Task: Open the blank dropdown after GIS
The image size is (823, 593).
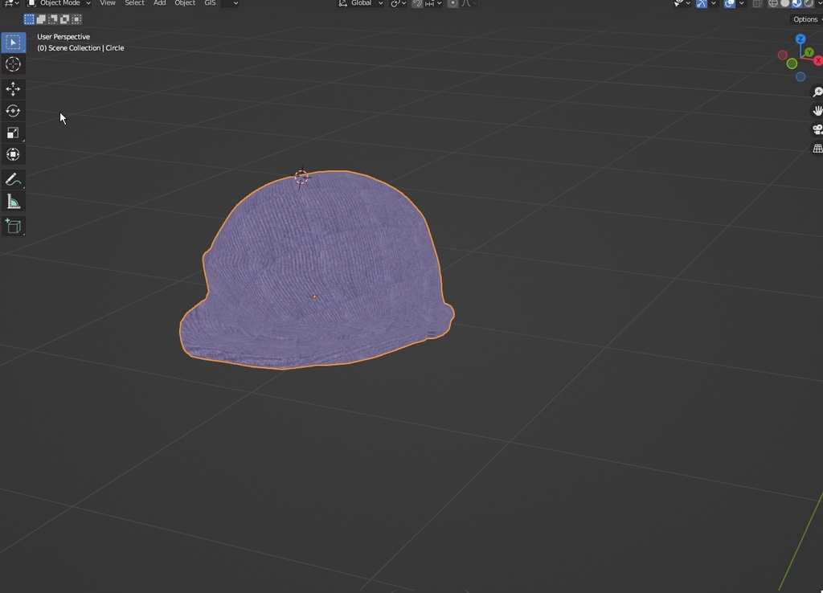Action: coord(229,3)
